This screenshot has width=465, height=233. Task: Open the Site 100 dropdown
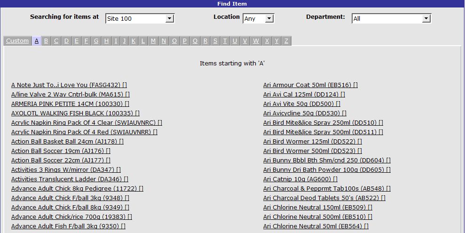140,18
